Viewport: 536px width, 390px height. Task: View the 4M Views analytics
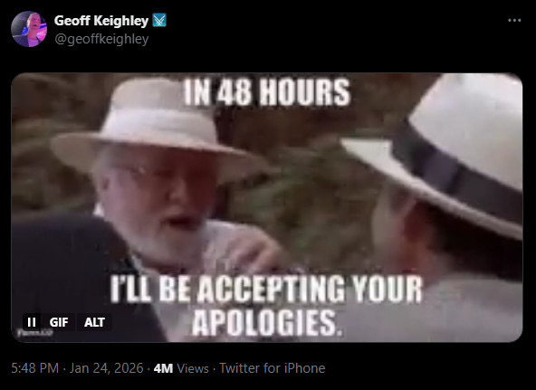[x=181, y=368]
